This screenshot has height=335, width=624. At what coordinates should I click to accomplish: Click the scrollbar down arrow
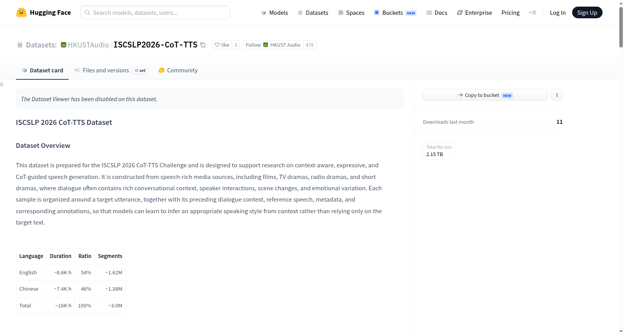tap(621, 331)
